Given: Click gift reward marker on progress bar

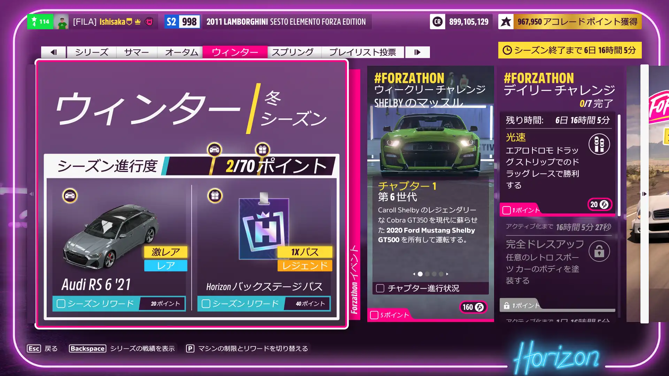Looking at the screenshot, I should pyautogui.click(x=262, y=150).
